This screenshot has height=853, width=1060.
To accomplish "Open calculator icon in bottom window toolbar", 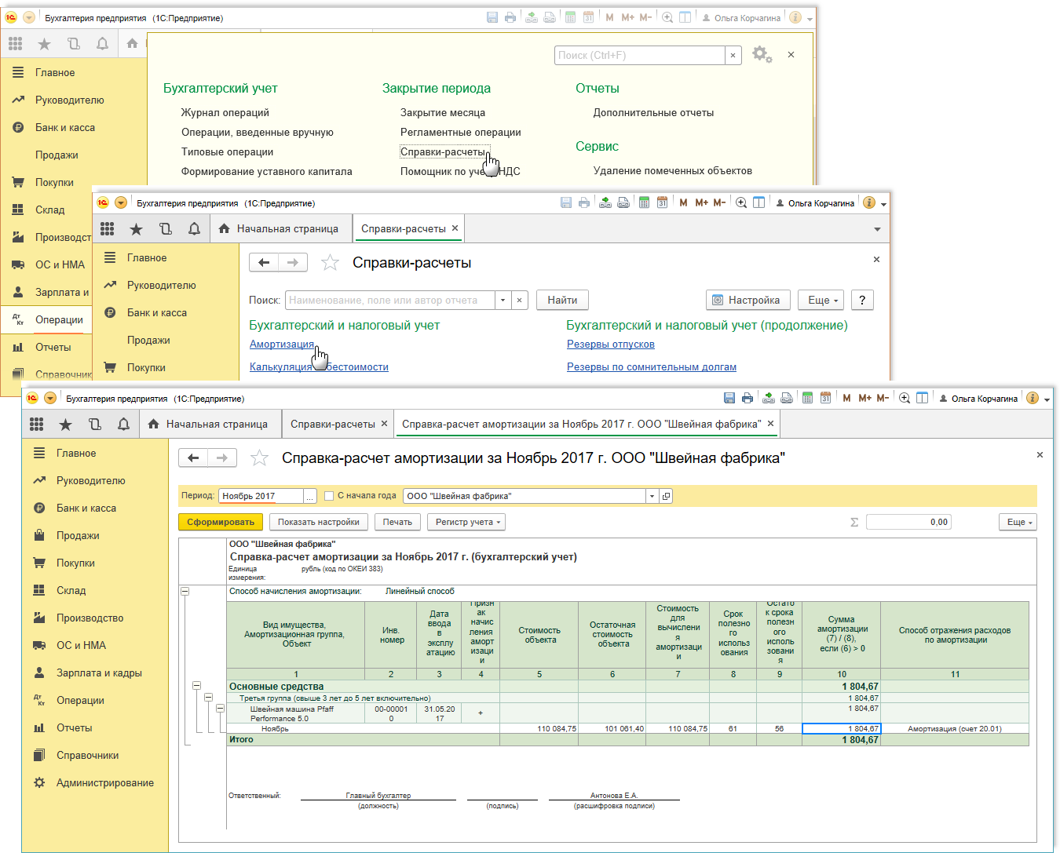I will click(807, 399).
